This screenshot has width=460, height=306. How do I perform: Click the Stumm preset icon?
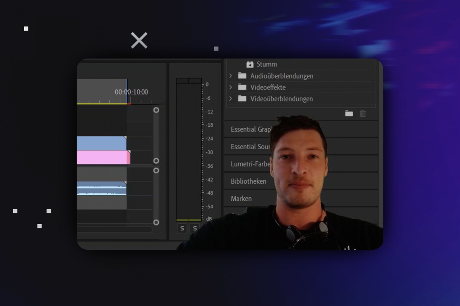pyautogui.click(x=250, y=64)
